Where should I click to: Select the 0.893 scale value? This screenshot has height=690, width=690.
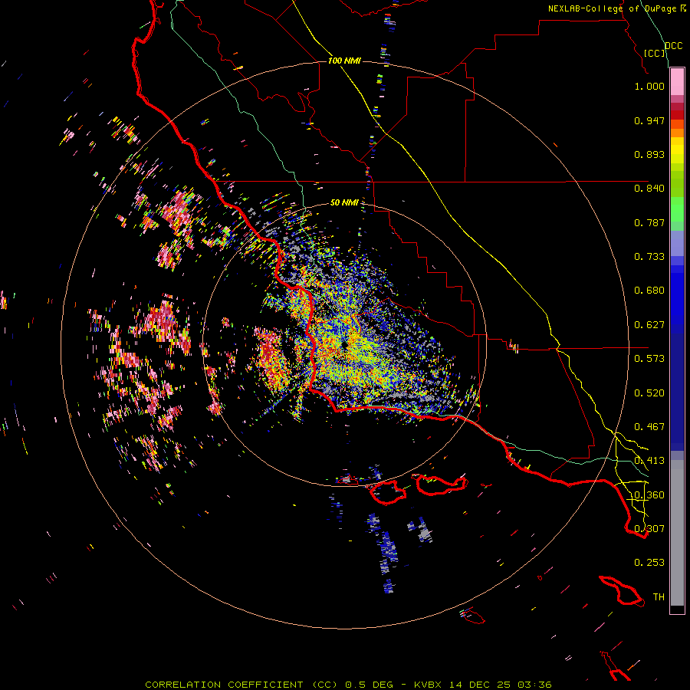649,154
